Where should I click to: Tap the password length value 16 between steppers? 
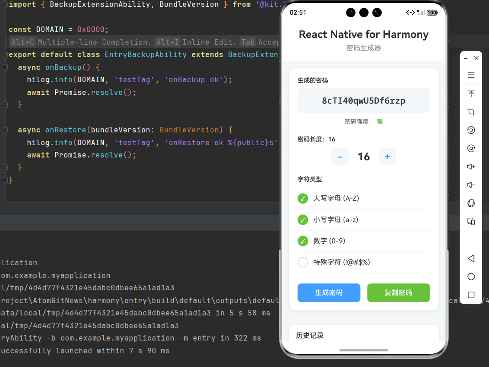tap(364, 157)
